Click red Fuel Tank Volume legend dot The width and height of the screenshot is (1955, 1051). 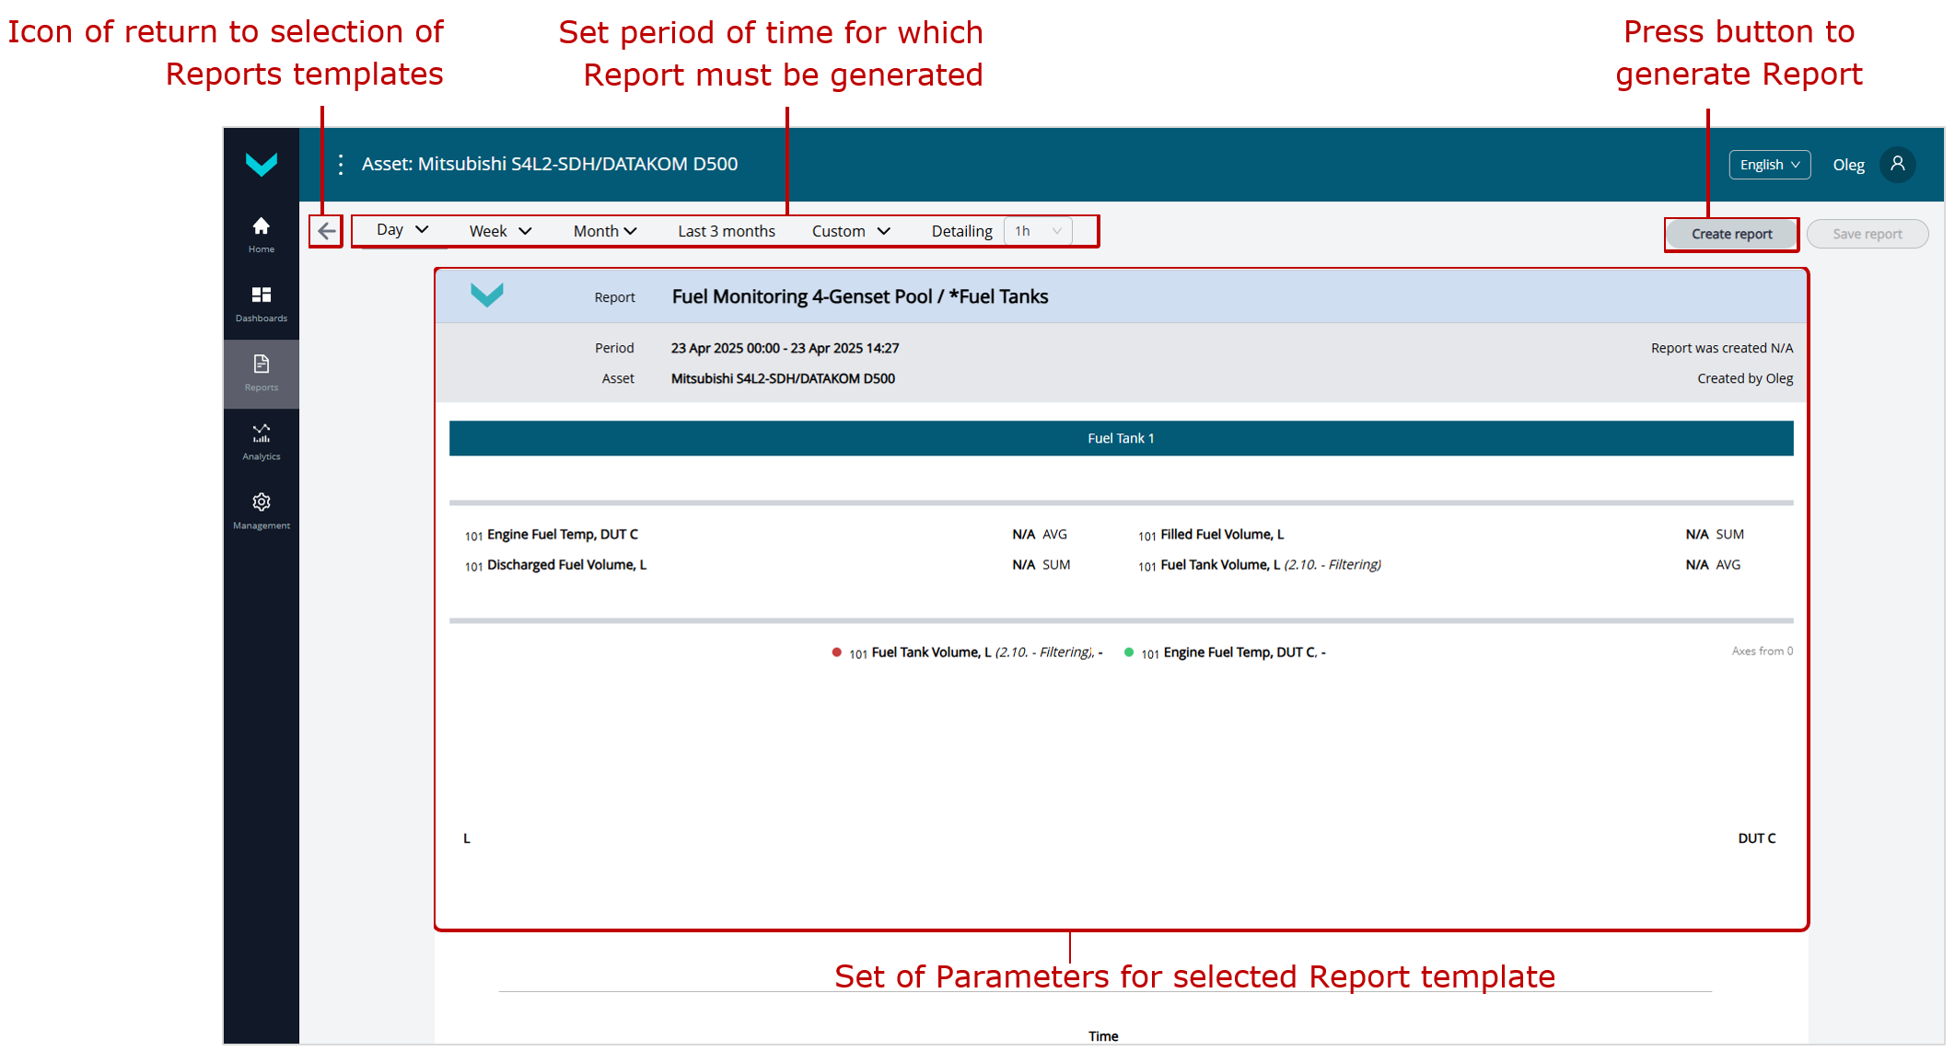[x=836, y=653]
